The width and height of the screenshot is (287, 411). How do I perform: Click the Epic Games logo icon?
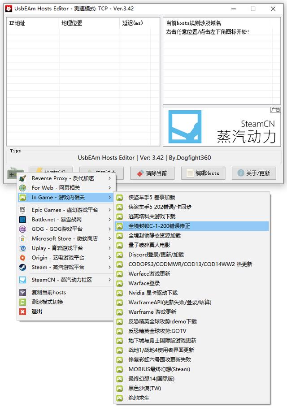point(22,210)
